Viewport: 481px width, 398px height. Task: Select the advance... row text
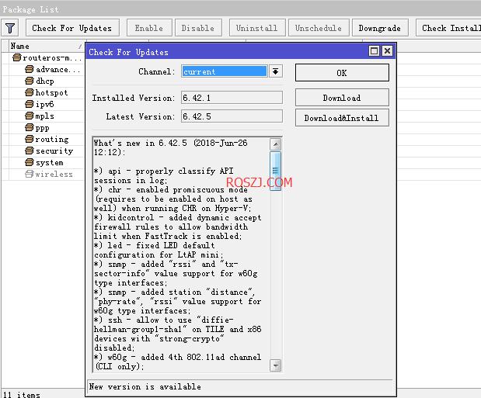58,70
